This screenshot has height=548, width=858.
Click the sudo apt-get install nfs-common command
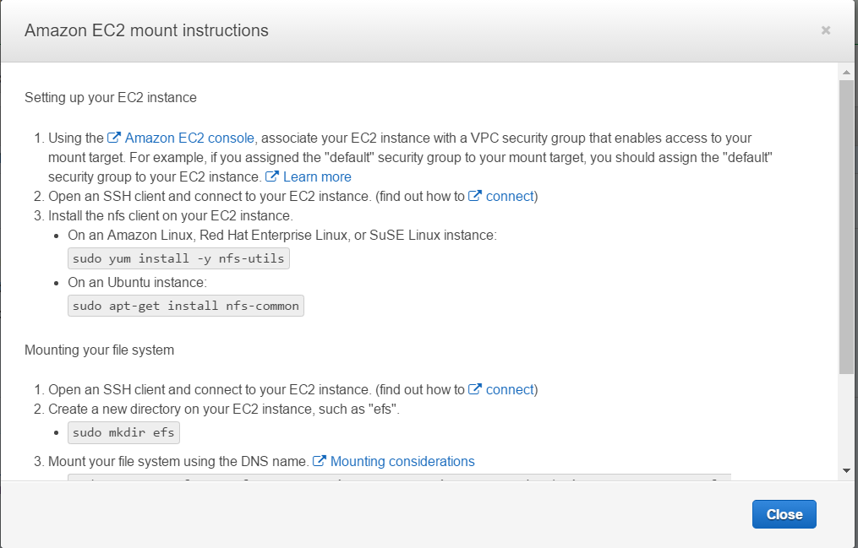pos(185,306)
